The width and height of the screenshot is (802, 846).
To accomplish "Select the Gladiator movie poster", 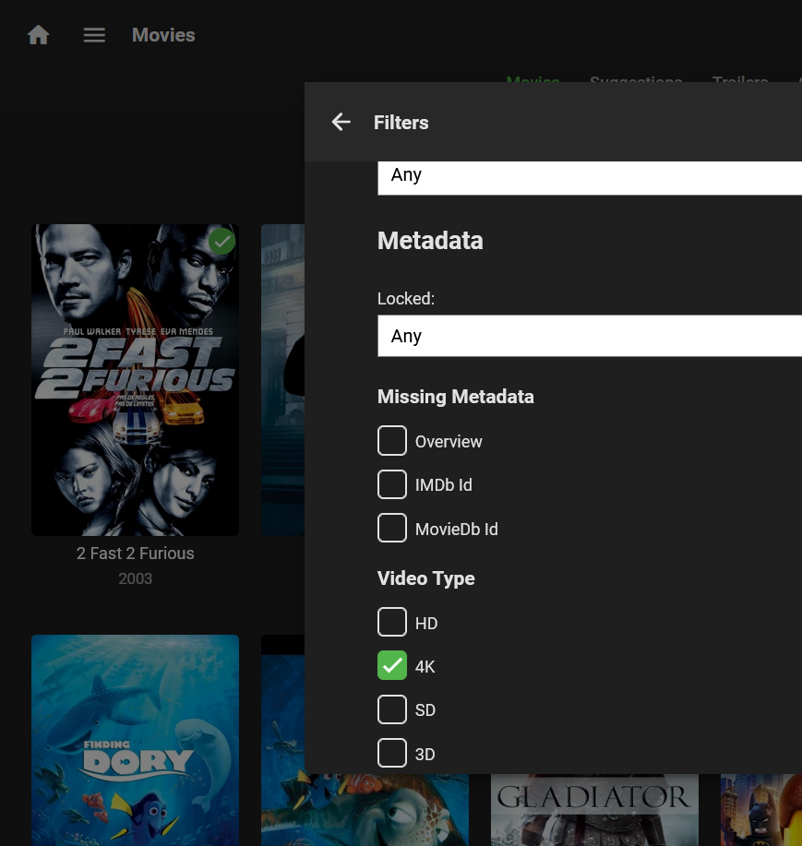I will click(x=594, y=810).
